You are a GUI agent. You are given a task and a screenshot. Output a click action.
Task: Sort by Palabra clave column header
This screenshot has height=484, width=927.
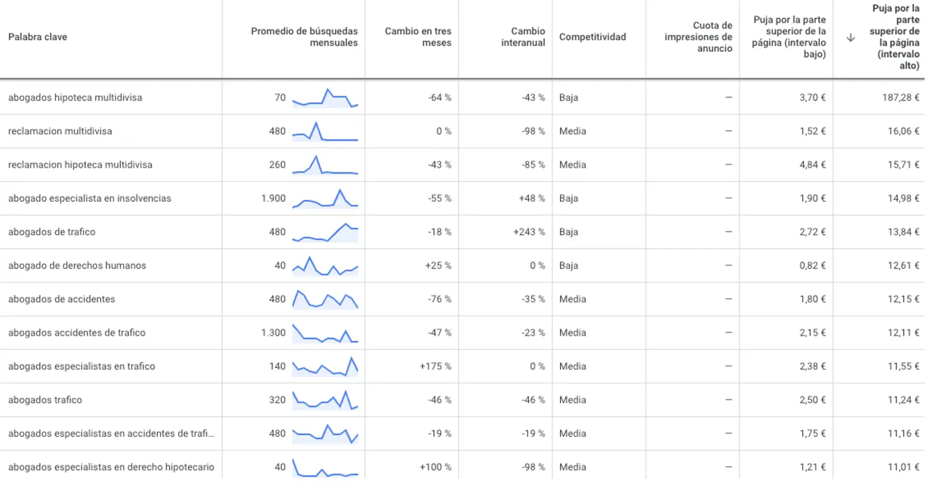tap(38, 37)
